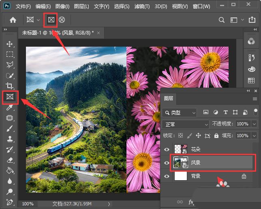
Task: Select the Dodge tool
Action: [10, 192]
